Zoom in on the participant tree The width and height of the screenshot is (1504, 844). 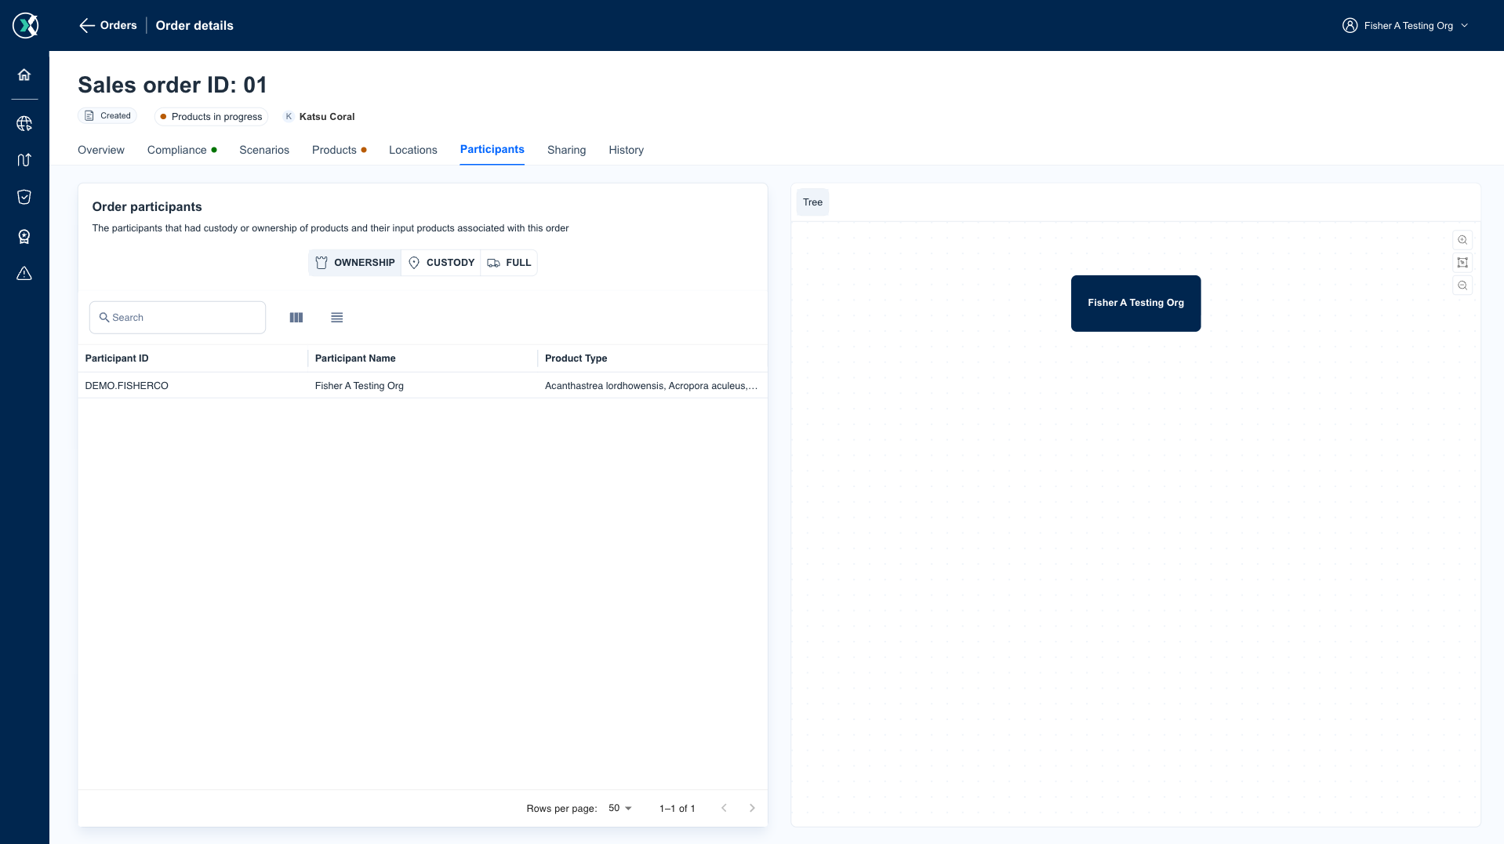[1462, 240]
